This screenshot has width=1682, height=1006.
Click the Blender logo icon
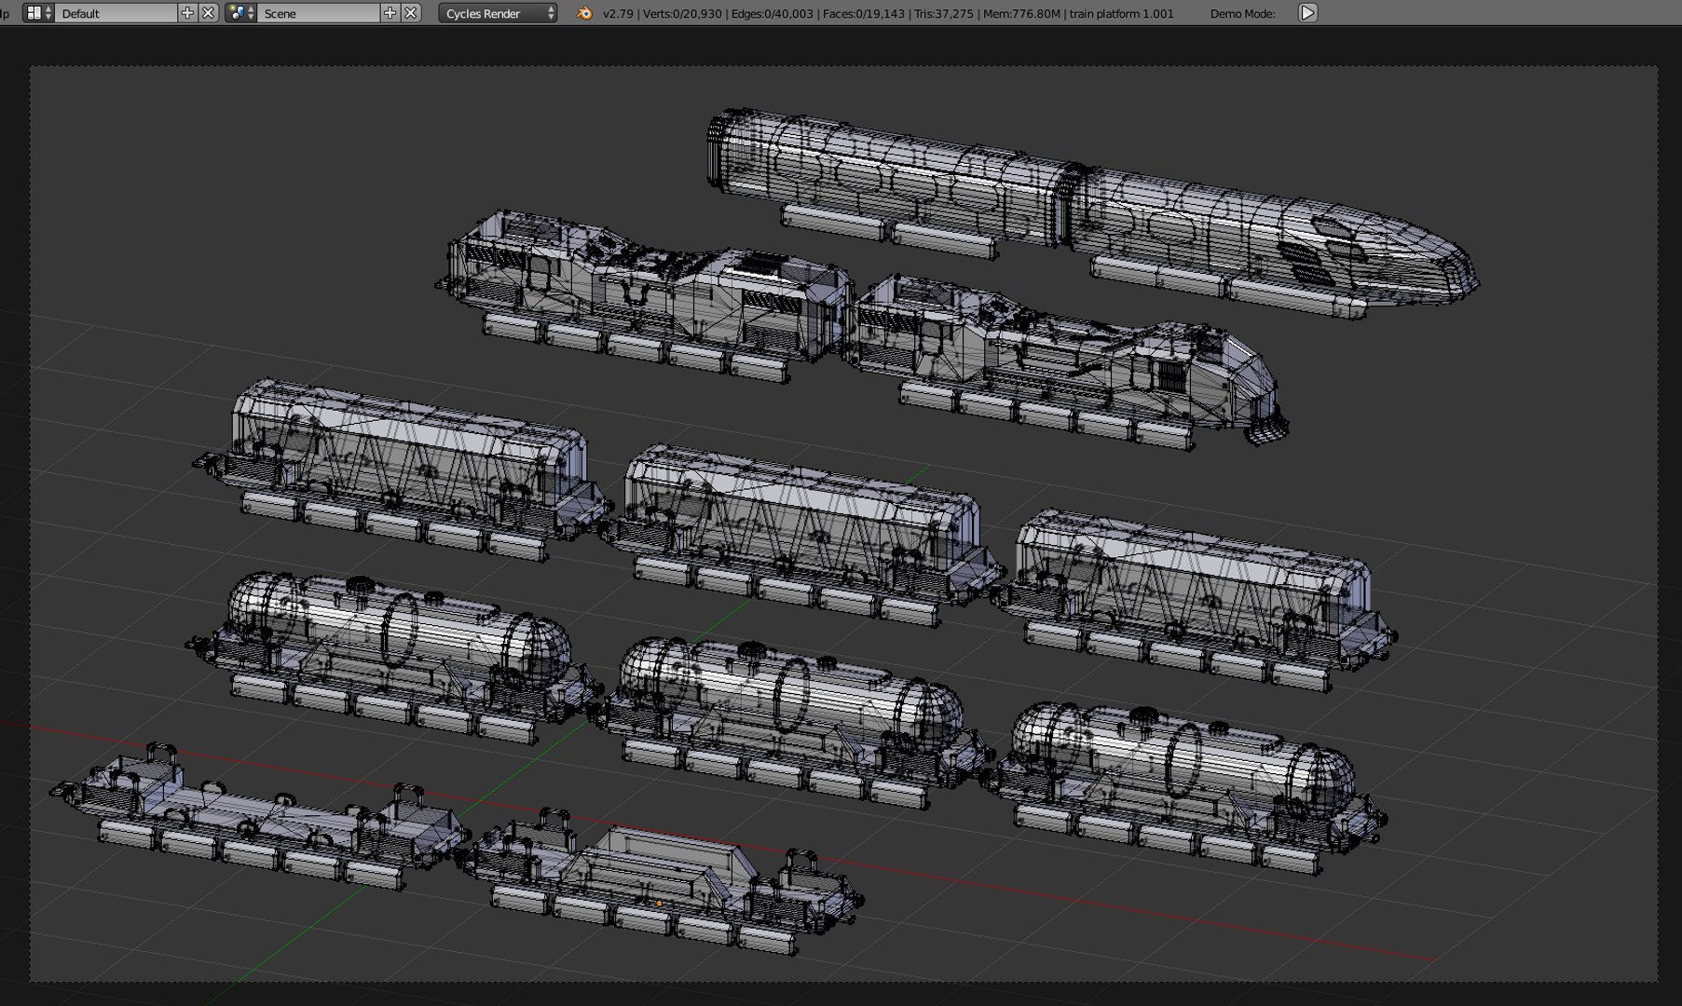tap(584, 13)
